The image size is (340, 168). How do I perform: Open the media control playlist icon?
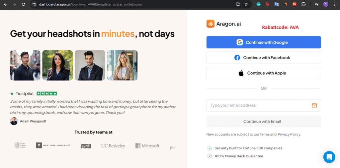pyautogui.click(x=317, y=4)
